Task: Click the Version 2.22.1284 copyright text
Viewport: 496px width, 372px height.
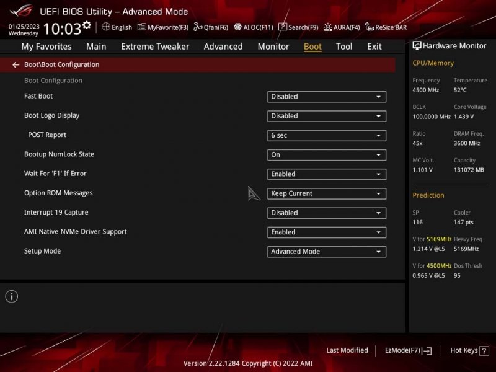Action: click(247, 363)
